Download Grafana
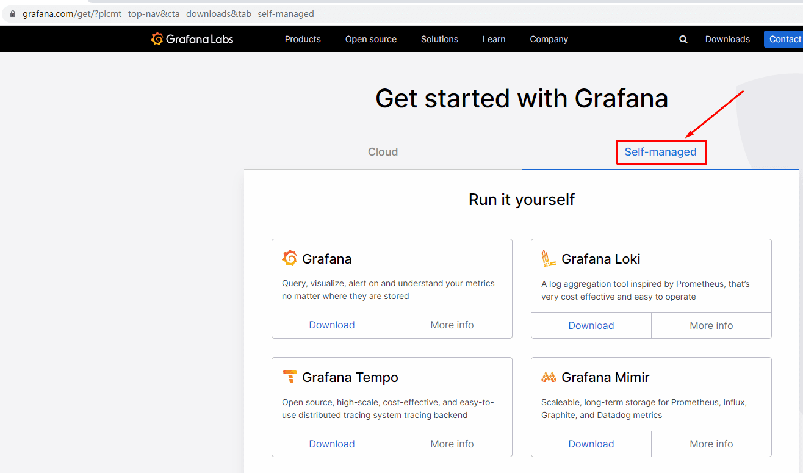 332,325
